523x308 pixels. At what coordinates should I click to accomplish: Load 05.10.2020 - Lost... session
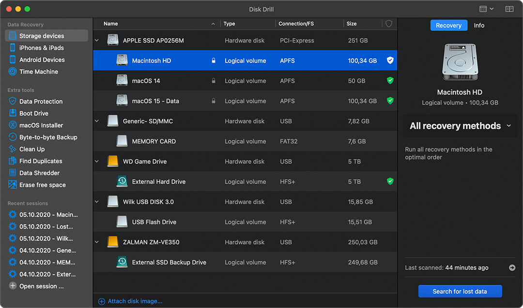(46, 227)
